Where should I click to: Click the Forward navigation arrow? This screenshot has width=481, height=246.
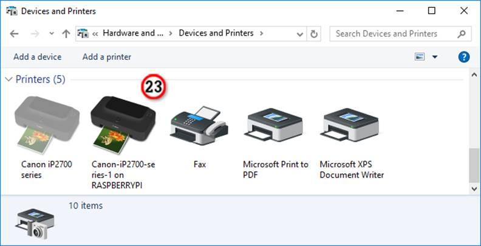pos(35,34)
